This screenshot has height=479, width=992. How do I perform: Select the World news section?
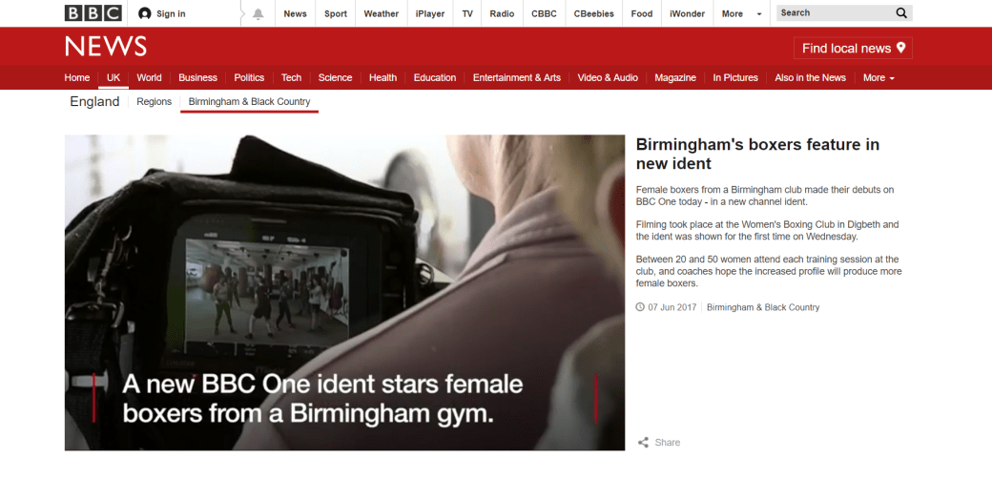(x=150, y=78)
